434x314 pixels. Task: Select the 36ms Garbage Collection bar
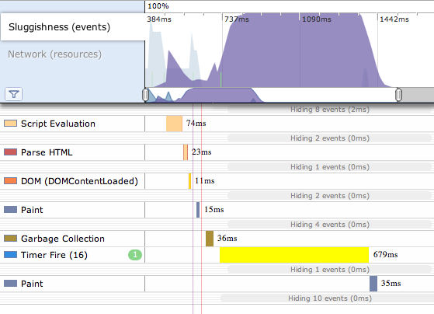(210, 239)
